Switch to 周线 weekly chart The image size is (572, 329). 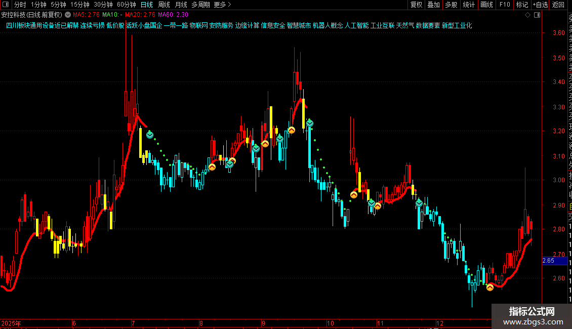(x=164, y=5)
